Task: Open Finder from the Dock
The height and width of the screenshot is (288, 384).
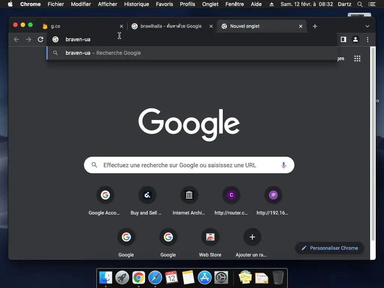Action: point(105,278)
